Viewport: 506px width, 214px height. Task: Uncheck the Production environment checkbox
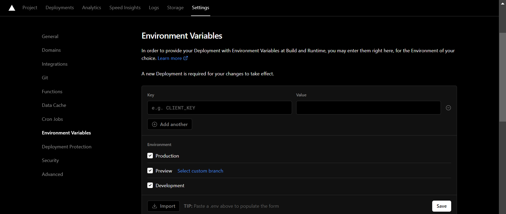[x=150, y=156]
